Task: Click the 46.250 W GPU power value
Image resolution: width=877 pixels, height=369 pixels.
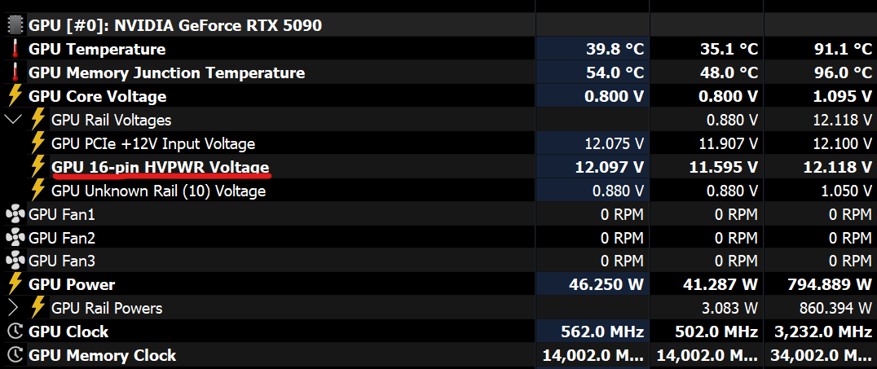Action: (607, 284)
